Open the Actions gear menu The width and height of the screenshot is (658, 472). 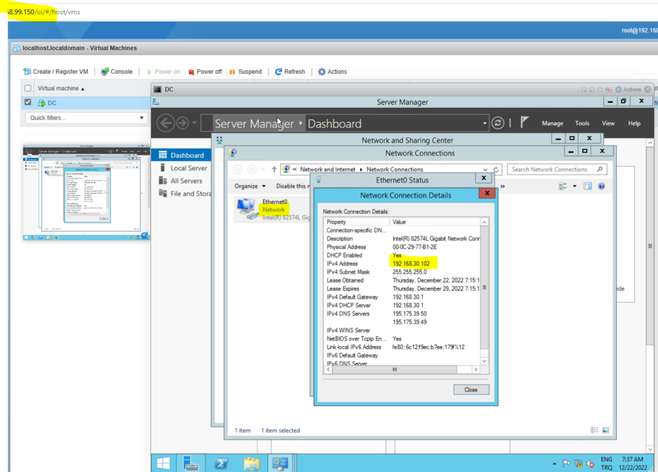[x=332, y=71]
